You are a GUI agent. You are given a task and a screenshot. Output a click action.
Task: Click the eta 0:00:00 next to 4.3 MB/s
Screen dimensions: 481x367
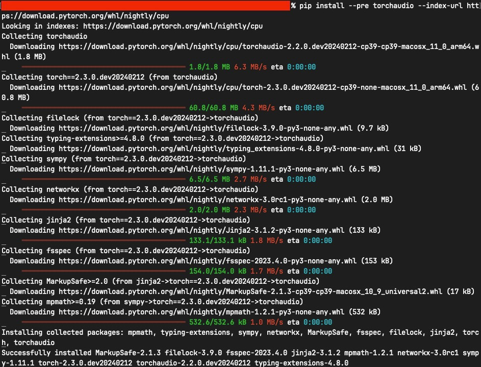tap(301, 108)
